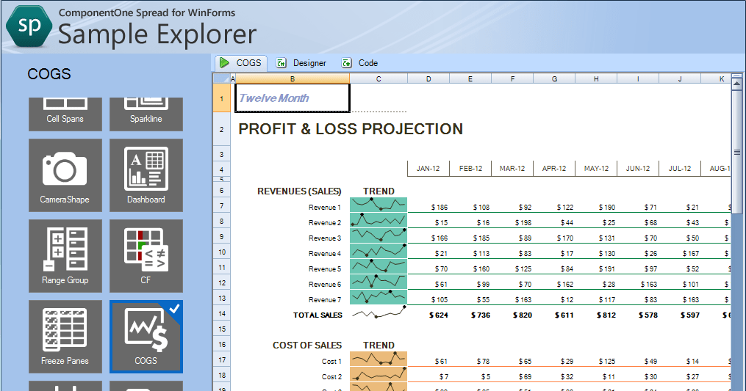Open the Freeze Panes sample tile
Image resolution: width=746 pixels, height=391 pixels.
coord(65,337)
